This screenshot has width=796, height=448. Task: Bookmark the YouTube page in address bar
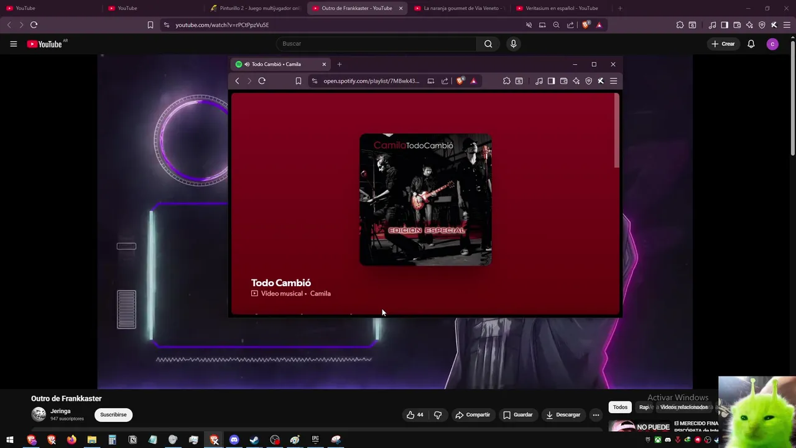[x=150, y=25]
